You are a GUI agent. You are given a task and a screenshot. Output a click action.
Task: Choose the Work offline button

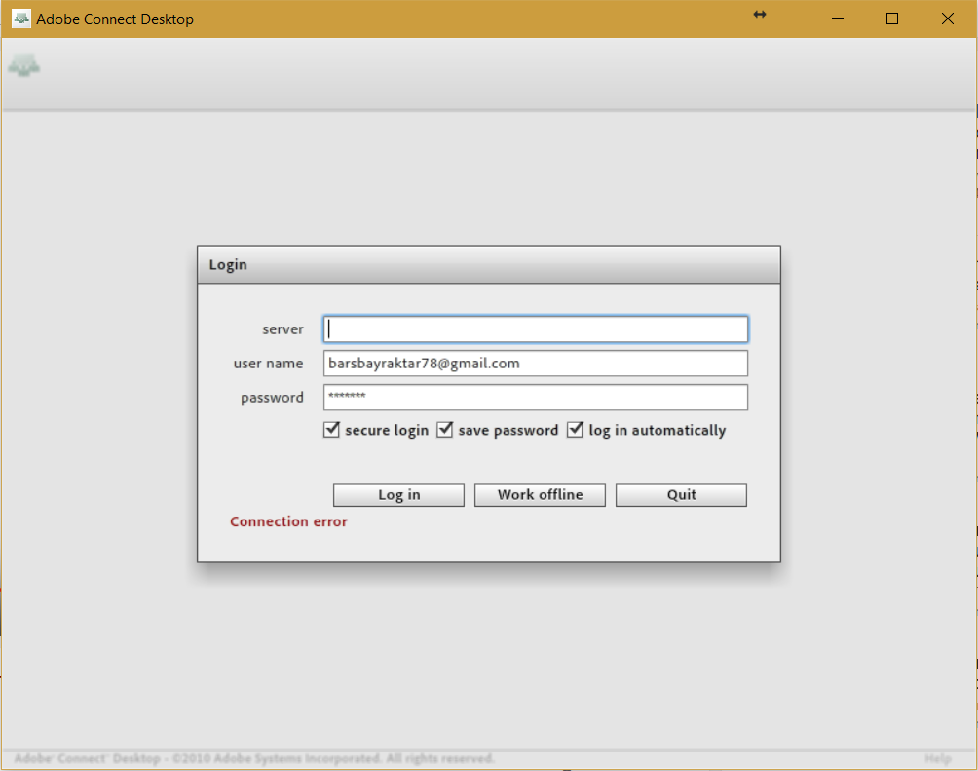[540, 495]
